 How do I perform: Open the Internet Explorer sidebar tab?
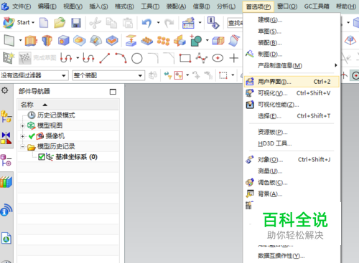click(6, 238)
